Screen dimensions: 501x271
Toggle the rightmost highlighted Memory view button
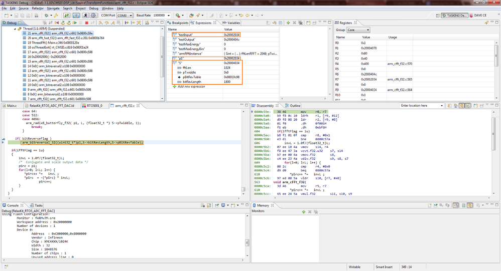[470, 205]
